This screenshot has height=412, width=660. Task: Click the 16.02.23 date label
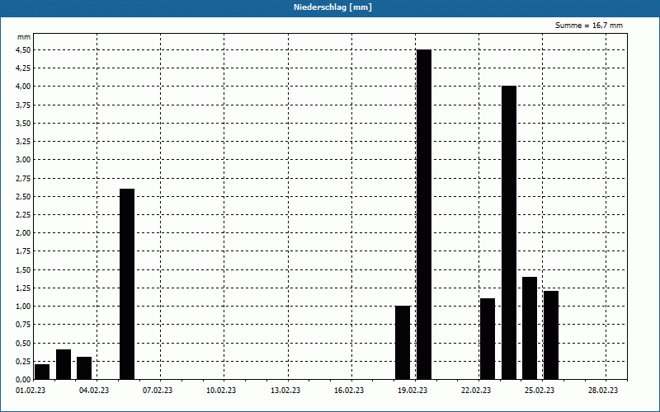click(349, 391)
